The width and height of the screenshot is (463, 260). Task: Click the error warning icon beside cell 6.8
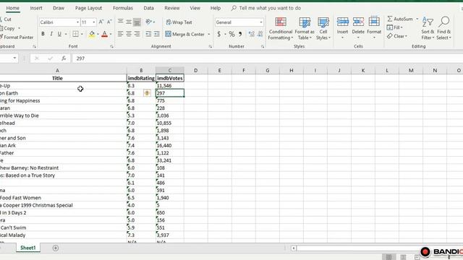147,93
